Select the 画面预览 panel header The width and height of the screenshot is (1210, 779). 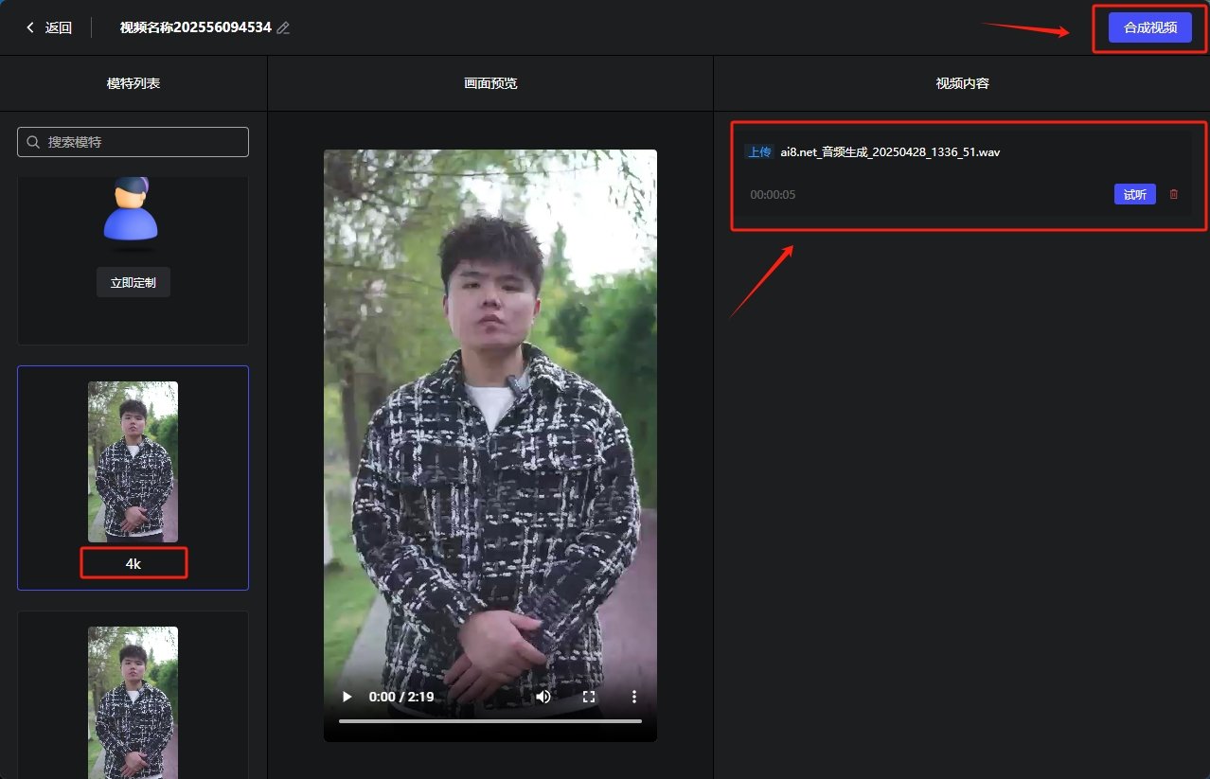489,82
